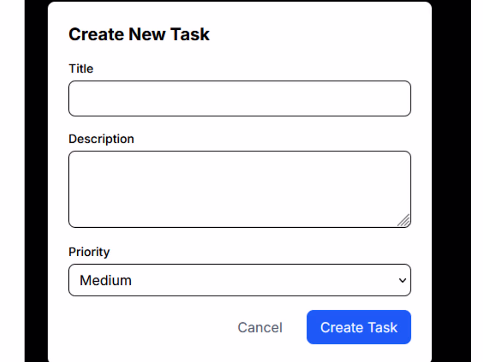Click empty space right of Description label
483x362 pixels.
click(x=272, y=139)
